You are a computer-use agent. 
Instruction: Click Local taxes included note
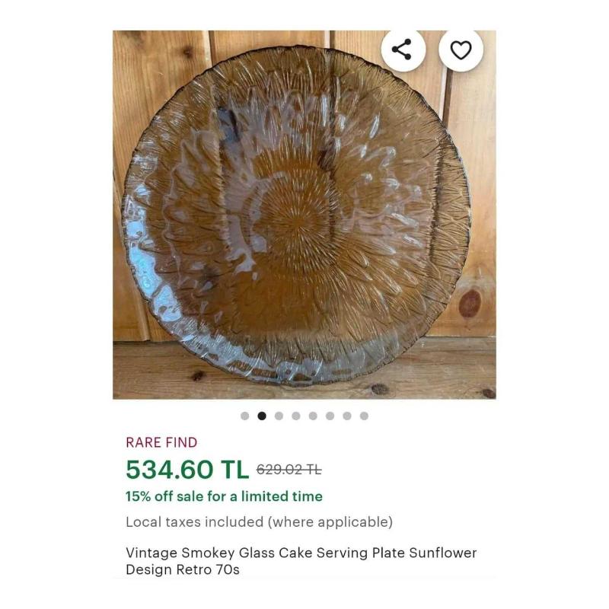[259, 521]
